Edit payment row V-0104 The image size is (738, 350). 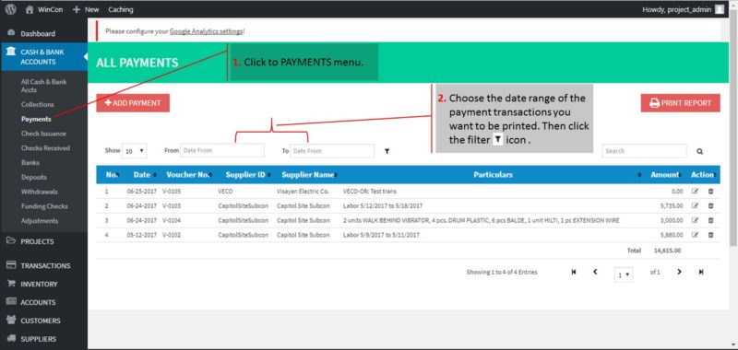(x=696, y=220)
